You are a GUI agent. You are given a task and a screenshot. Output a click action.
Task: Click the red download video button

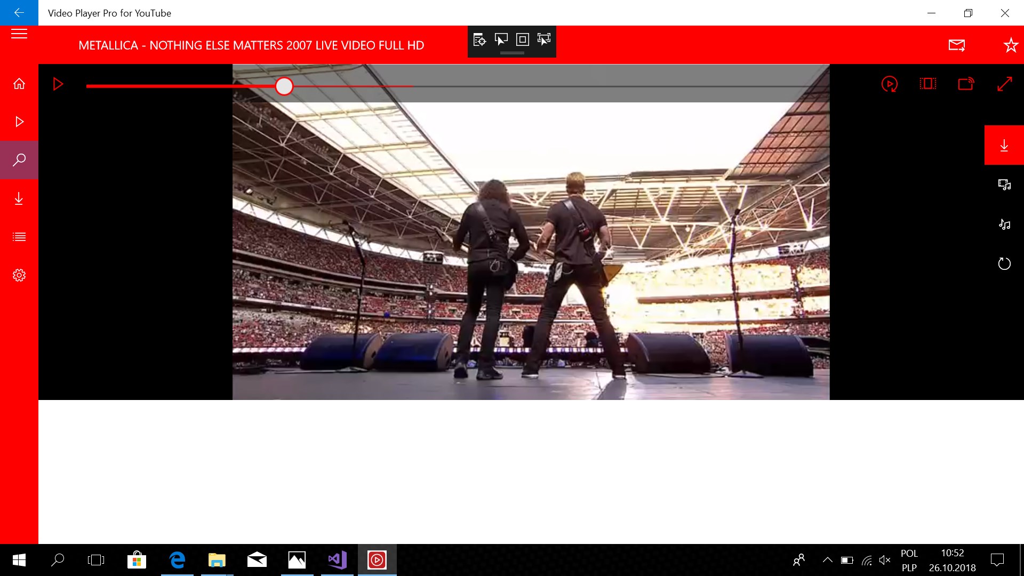1004,145
